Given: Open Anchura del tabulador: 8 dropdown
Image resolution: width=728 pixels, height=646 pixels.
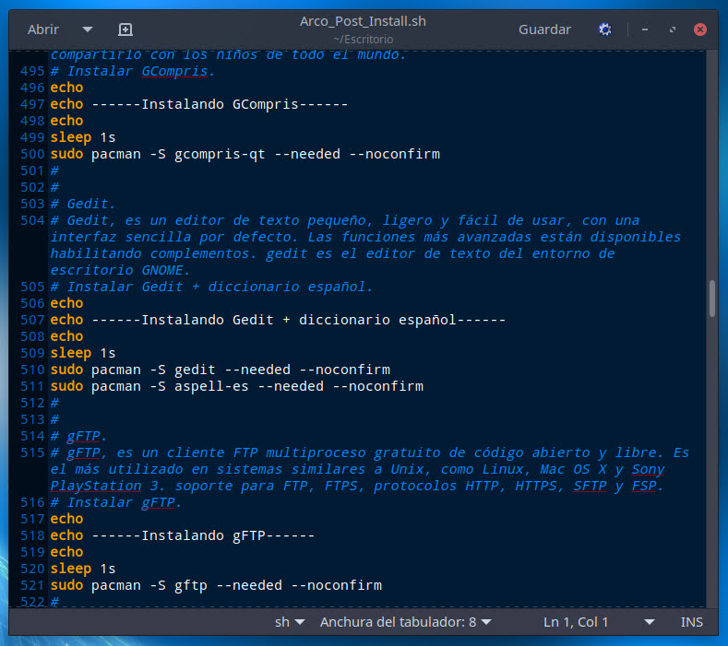Looking at the screenshot, I should pos(405,622).
